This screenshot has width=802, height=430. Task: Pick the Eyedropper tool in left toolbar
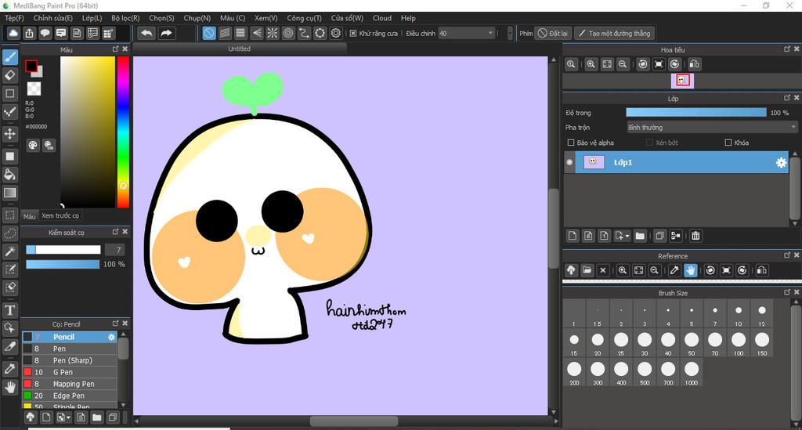tap(9, 369)
